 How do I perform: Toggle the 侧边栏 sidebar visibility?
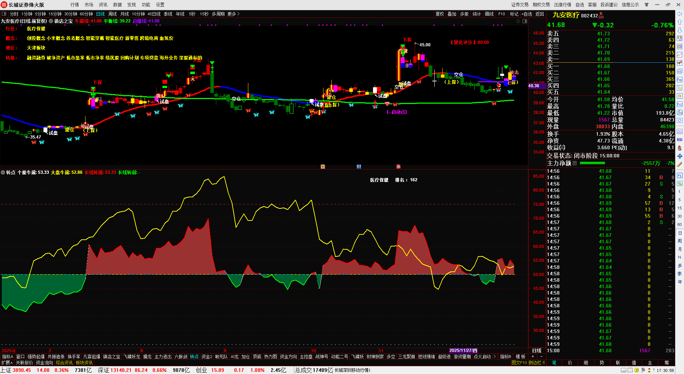click(x=537, y=363)
